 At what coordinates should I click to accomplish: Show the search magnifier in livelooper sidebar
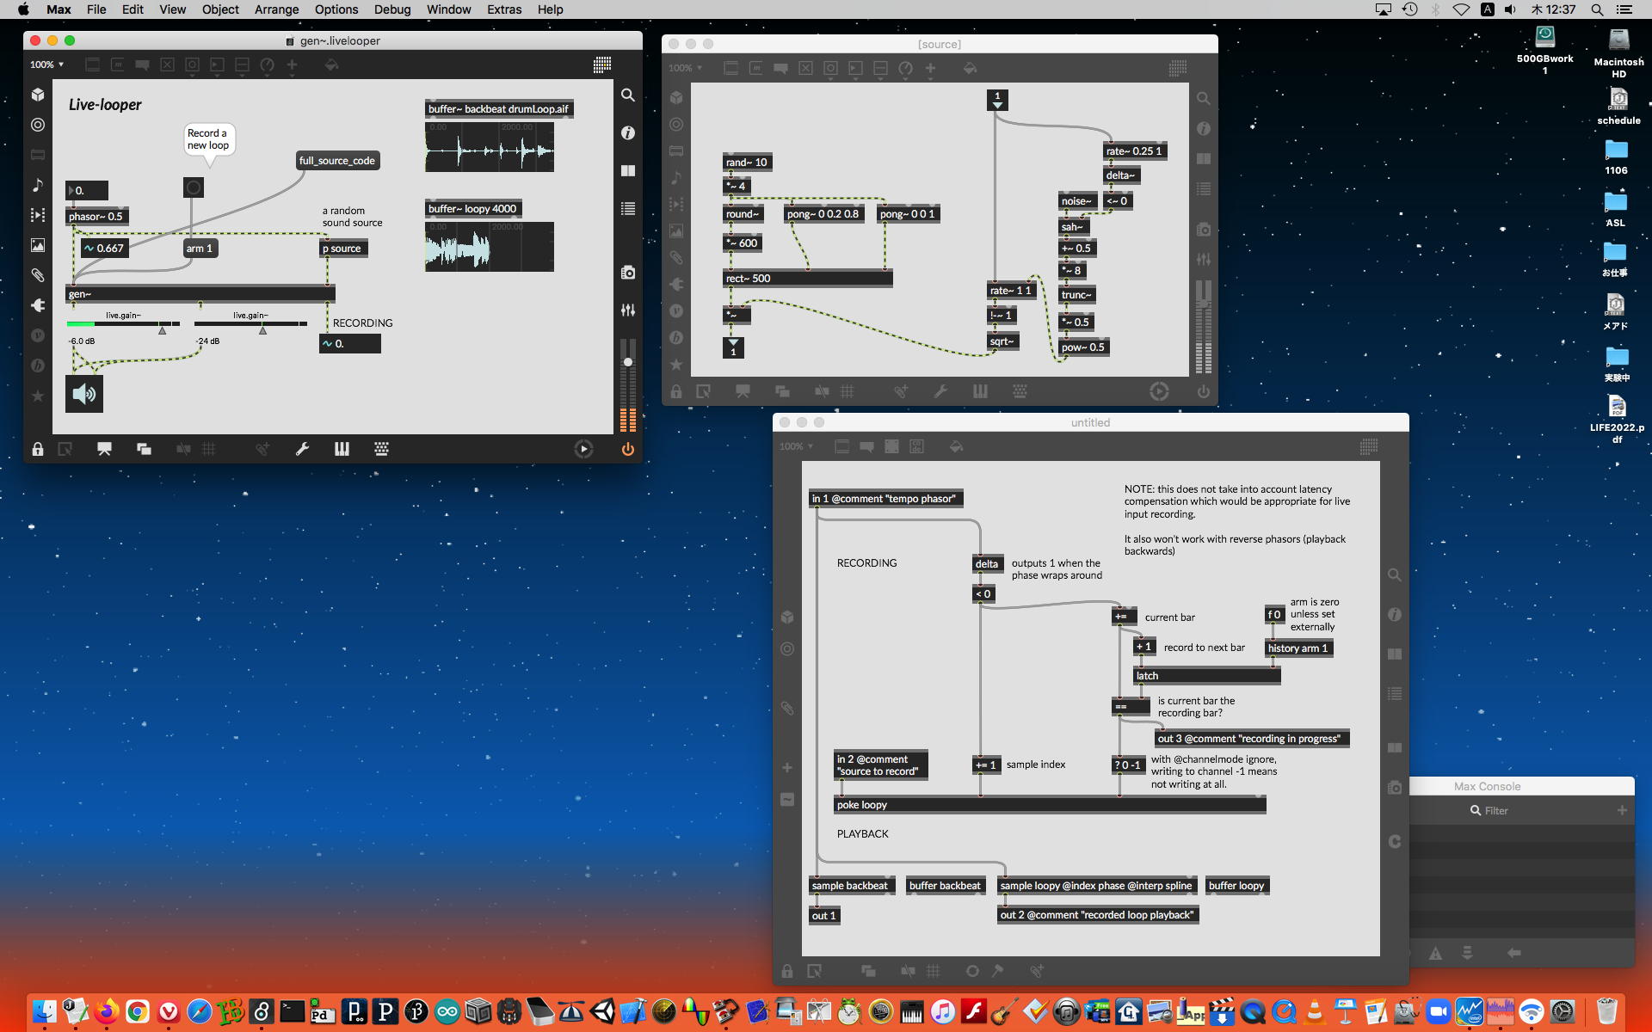(x=628, y=95)
